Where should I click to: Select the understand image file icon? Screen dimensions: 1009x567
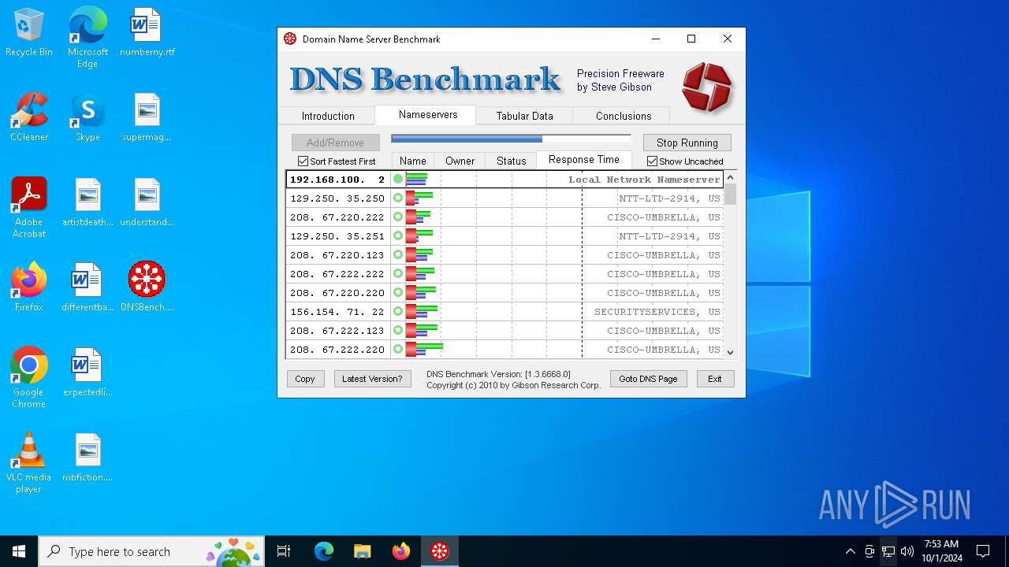pos(147,203)
